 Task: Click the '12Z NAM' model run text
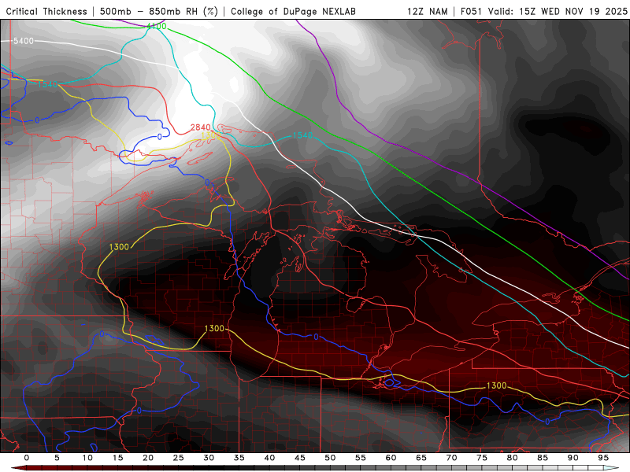(x=428, y=11)
